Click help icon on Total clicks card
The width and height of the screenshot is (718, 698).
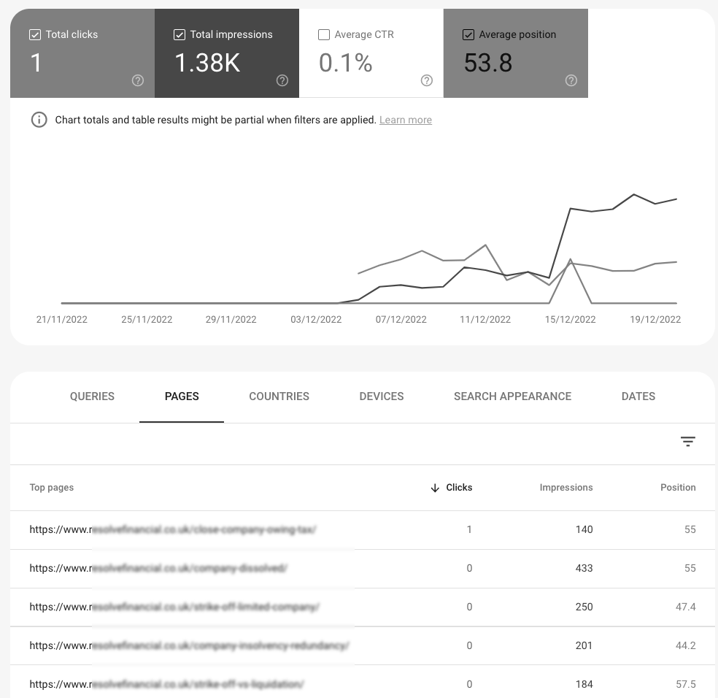click(138, 81)
